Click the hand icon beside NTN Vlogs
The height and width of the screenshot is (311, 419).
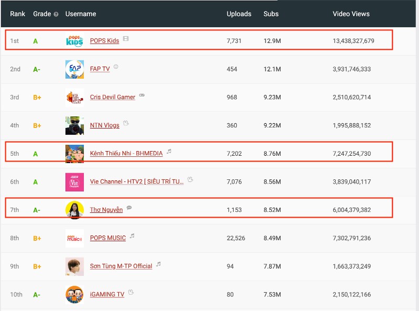pyautogui.click(x=126, y=123)
